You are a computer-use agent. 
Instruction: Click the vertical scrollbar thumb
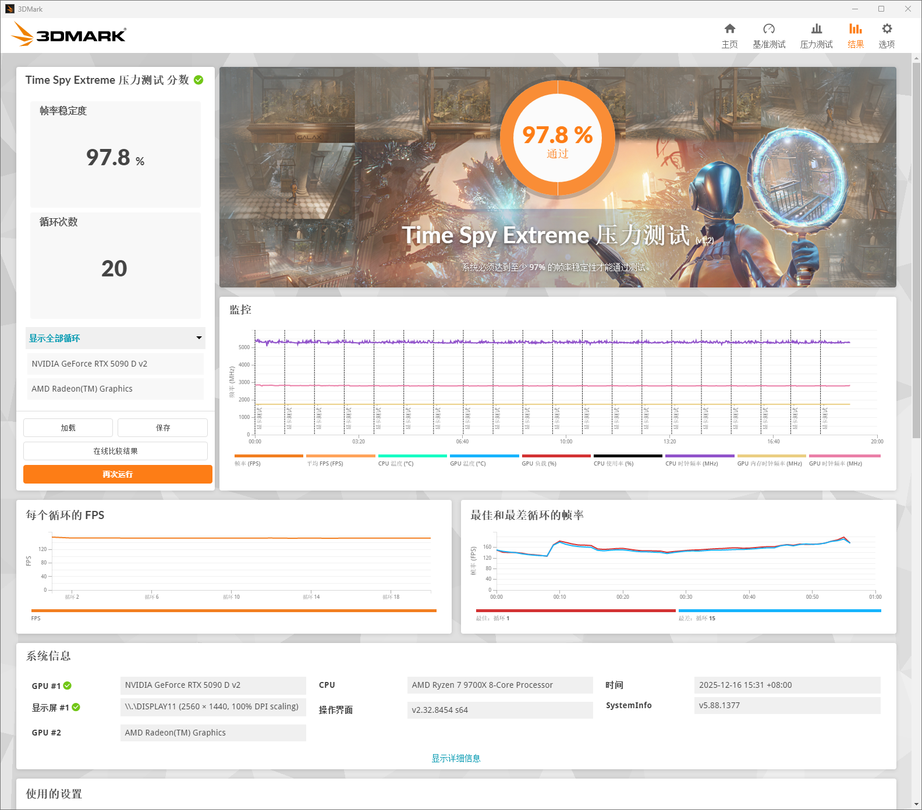916,250
